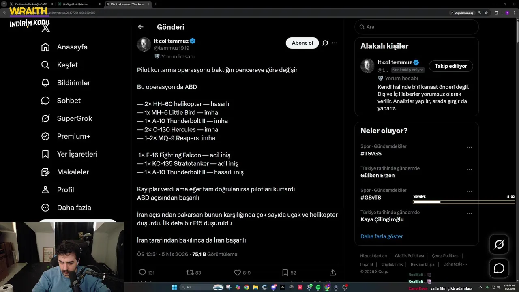Bookmark this page with the star icon
Viewport: 519px width, 292px height.
pyautogui.click(x=486, y=13)
